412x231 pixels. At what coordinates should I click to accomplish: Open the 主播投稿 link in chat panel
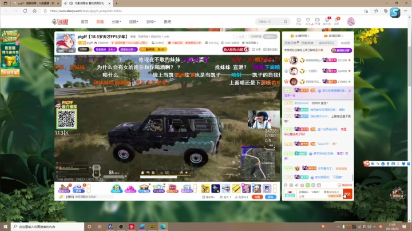300,35
